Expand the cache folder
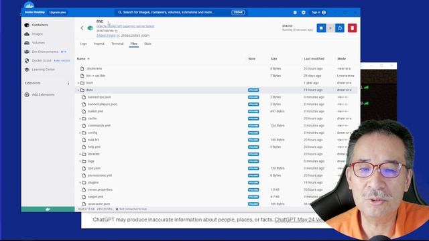This screenshot has height=241, width=429. [80, 118]
